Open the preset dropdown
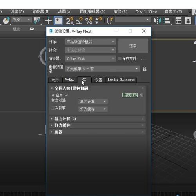This screenshot has width=196, height=196. coord(91,50)
